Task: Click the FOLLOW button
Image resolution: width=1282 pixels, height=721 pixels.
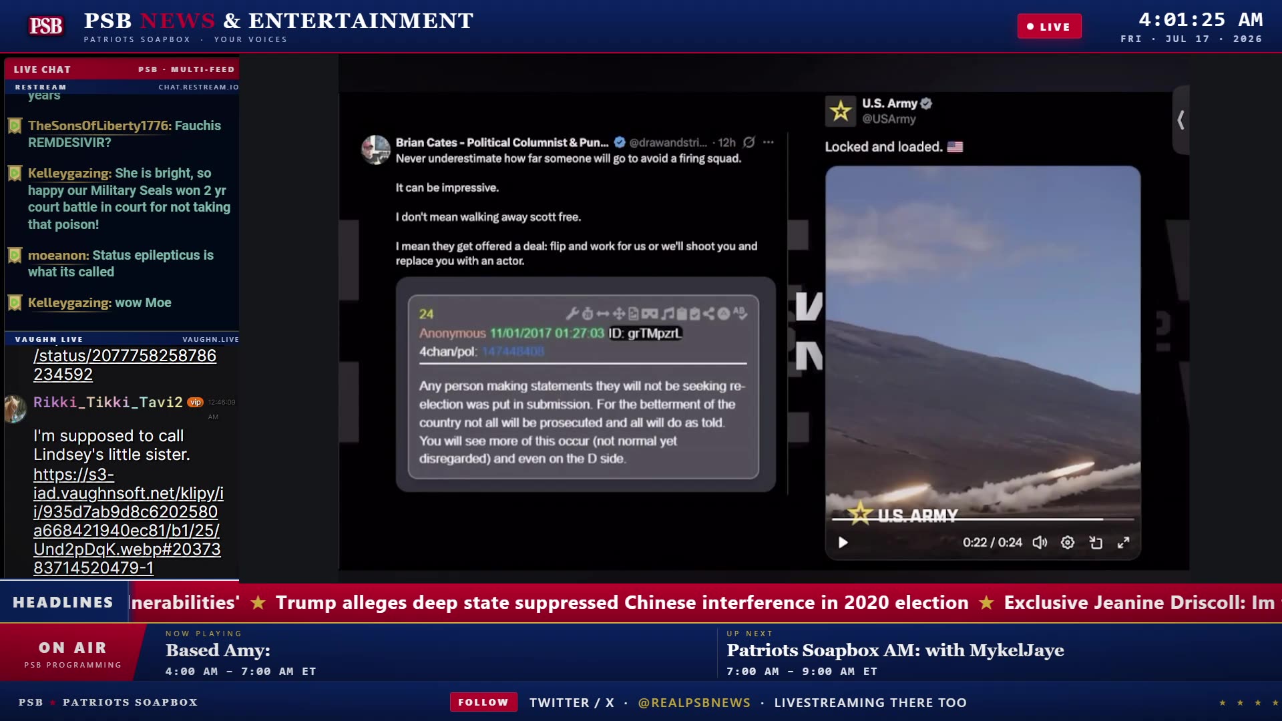Action: click(x=483, y=702)
